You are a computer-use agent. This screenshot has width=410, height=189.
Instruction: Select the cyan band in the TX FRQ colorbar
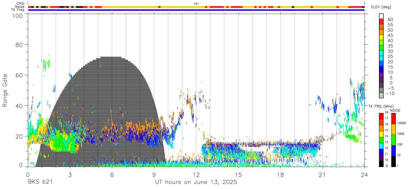click(x=381, y=145)
